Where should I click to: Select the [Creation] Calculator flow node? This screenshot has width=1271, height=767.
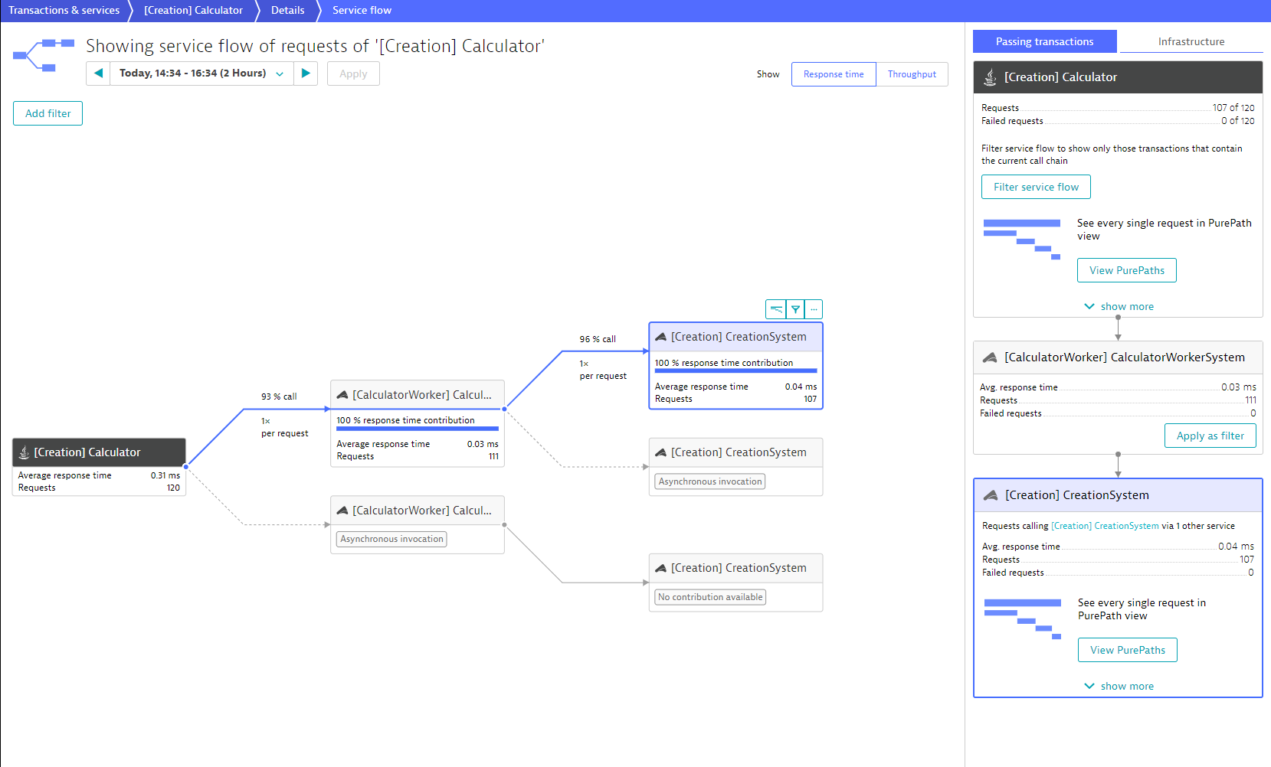99,467
